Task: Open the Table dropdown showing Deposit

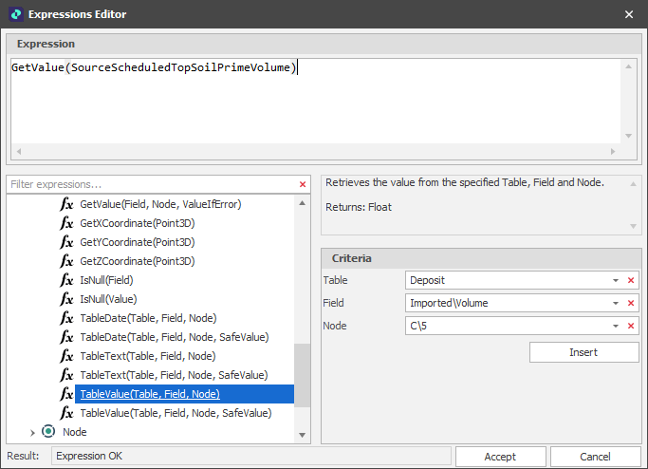Action: tap(616, 280)
